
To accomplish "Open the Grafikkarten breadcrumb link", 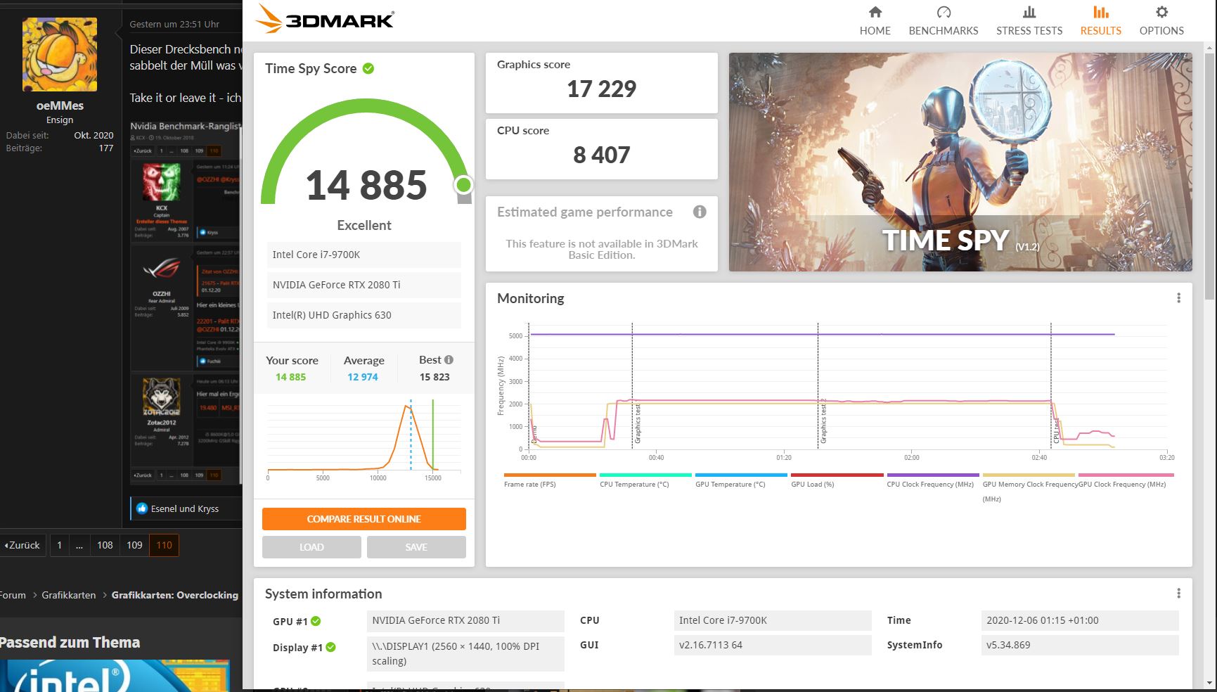I will [68, 595].
